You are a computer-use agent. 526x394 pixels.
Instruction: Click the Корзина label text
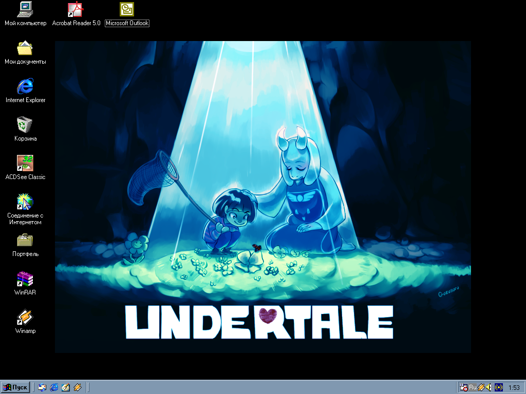pyautogui.click(x=26, y=139)
